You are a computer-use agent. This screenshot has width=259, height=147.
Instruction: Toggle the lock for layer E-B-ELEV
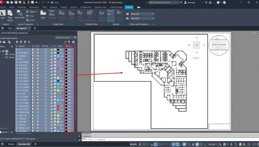[x=52, y=65]
